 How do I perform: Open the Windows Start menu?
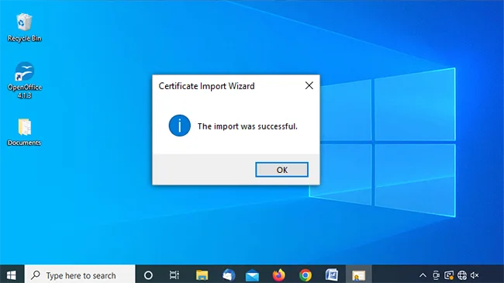12,275
